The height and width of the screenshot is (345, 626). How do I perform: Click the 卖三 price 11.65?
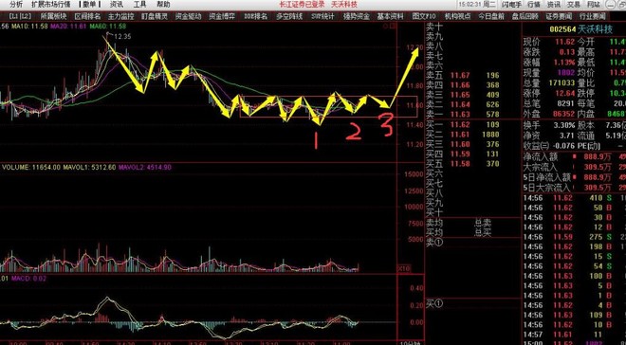click(459, 95)
